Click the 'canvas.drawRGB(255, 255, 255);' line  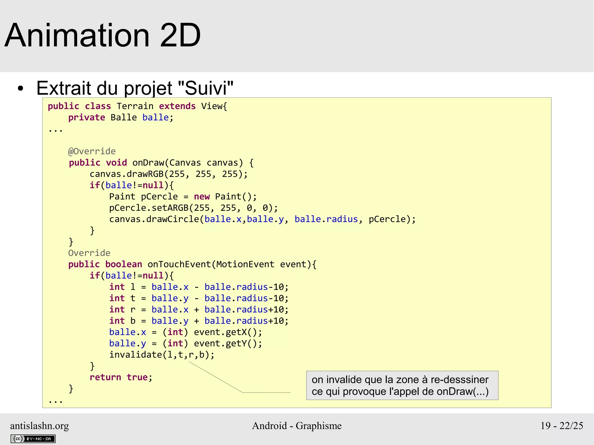(169, 174)
